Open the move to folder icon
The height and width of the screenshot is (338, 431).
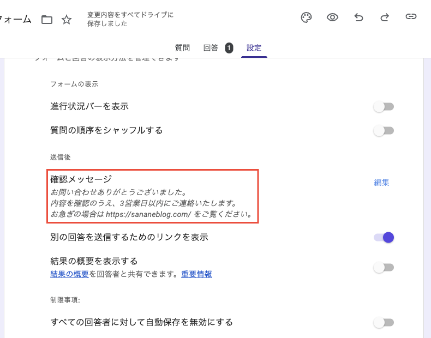pos(47,20)
